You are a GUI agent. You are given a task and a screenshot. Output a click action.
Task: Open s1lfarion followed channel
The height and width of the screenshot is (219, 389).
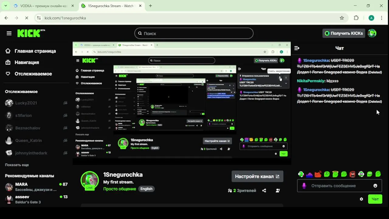click(x=36, y=116)
